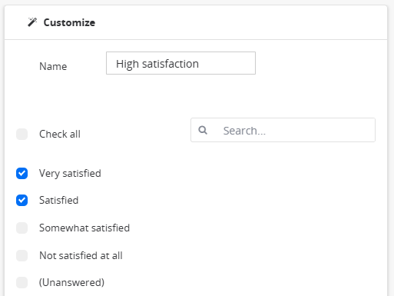
Task: Enable the Check all checkbox
Action: 22,134
